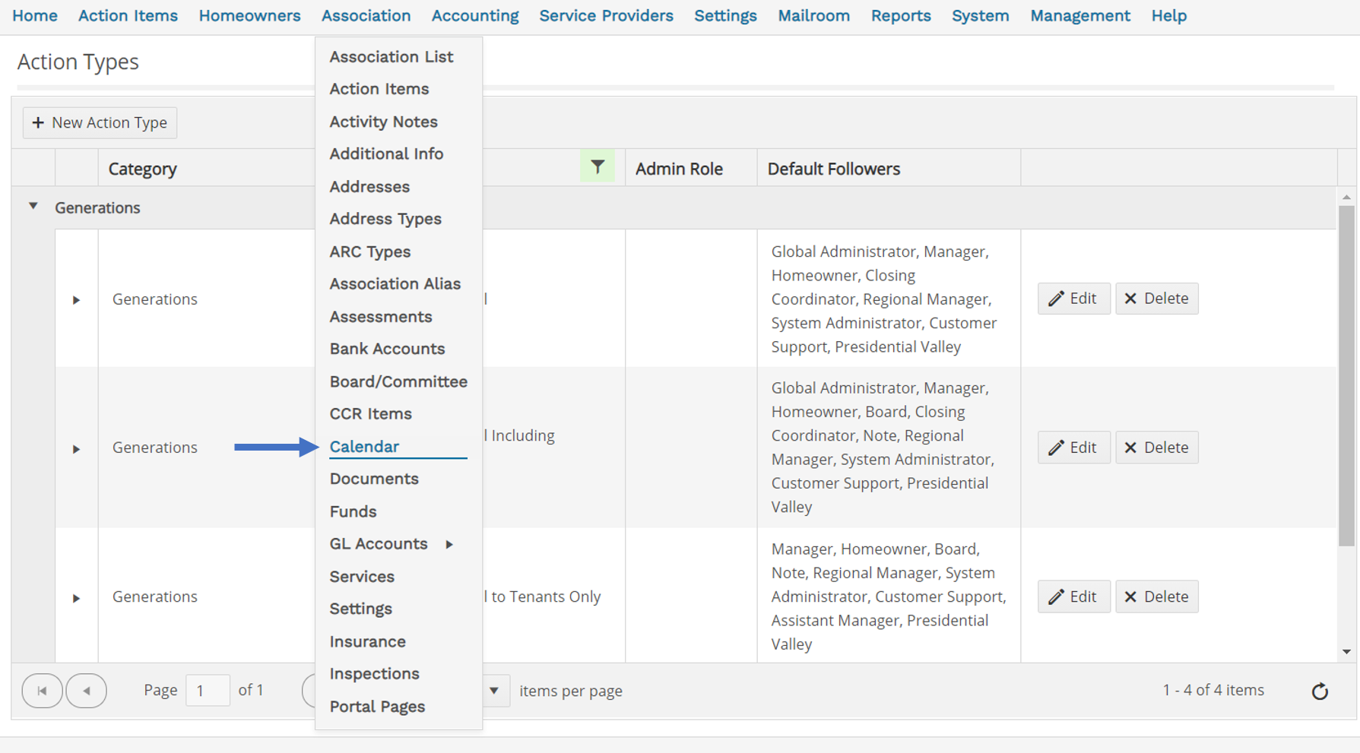Screen dimensions: 1360x753
Task: Edit the first Generations action type
Action: click(x=1073, y=299)
